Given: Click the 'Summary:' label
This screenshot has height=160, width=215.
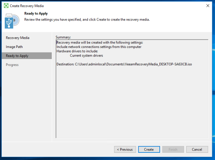Looking at the screenshot, I should 63,37.
